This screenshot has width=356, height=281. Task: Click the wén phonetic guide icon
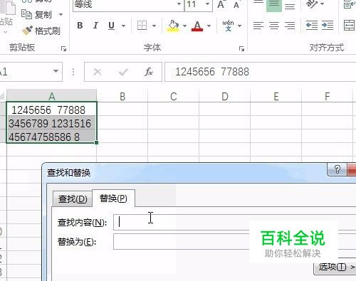228,26
